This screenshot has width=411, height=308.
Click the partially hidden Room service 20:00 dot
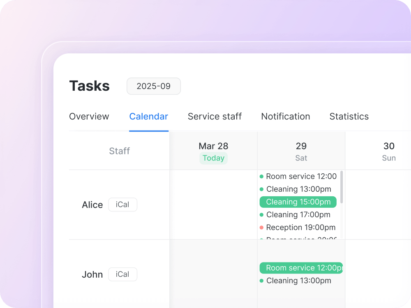[x=261, y=239]
